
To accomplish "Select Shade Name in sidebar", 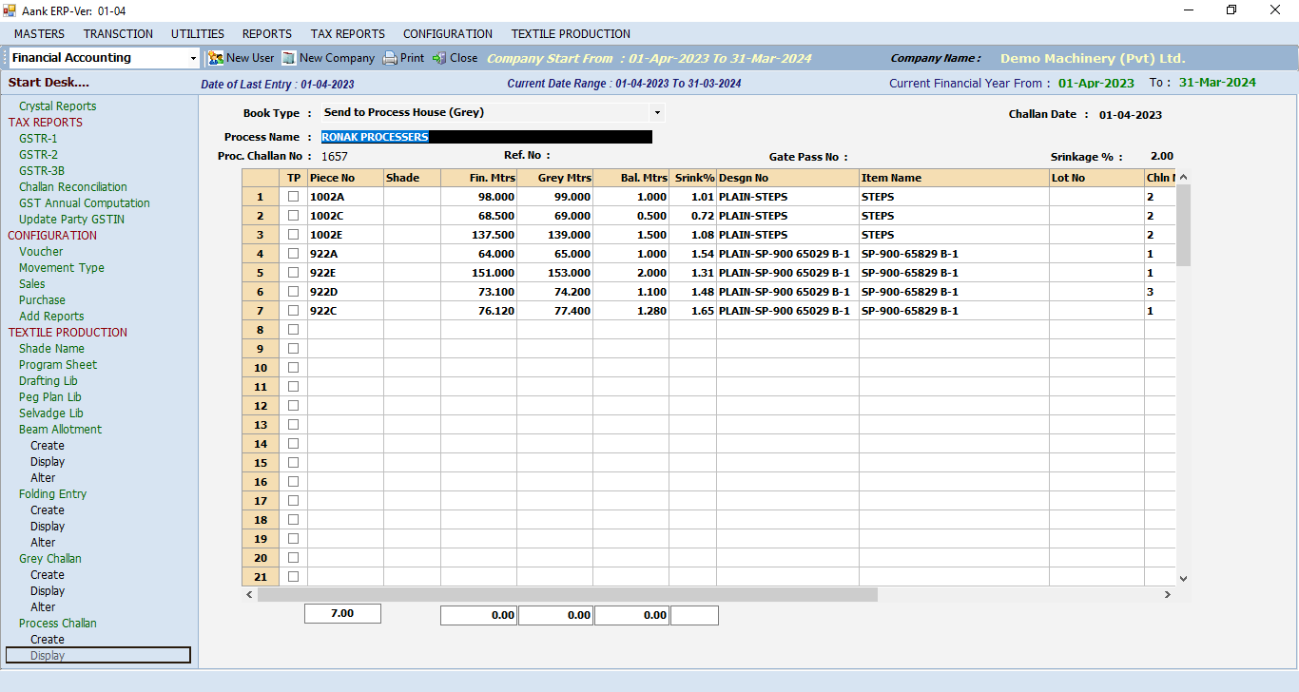I will point(51,349).
